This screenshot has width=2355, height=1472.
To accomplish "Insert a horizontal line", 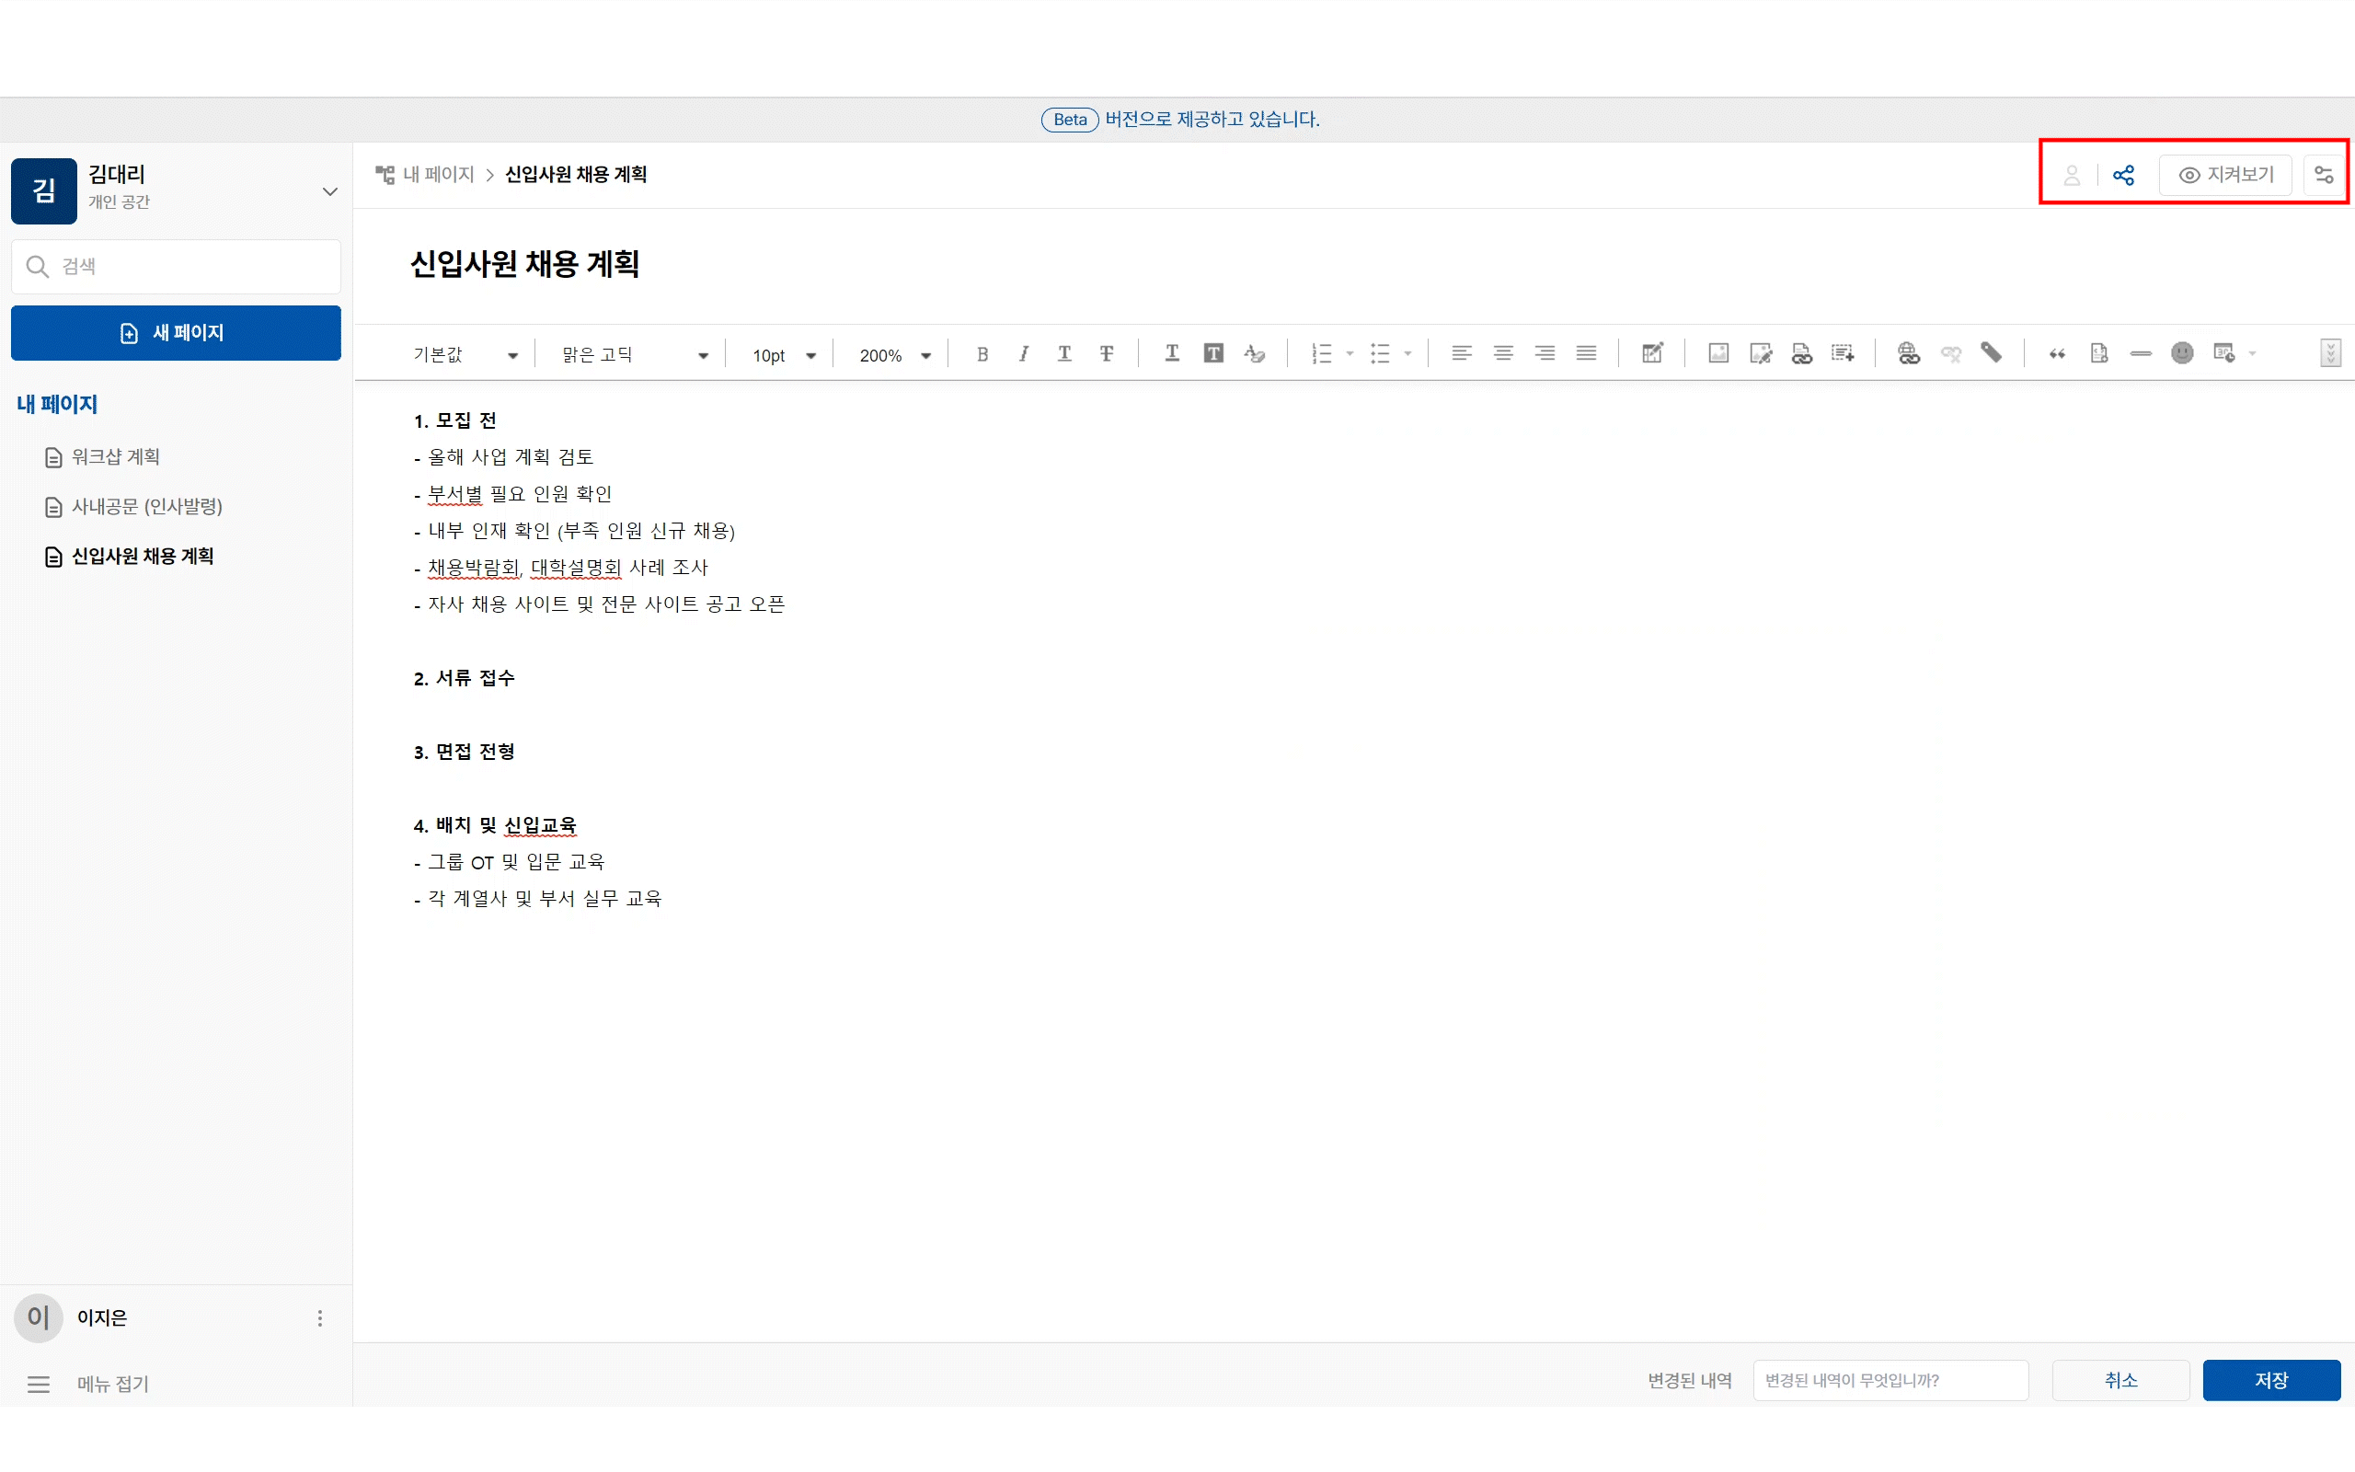I will pos(2140,354).
